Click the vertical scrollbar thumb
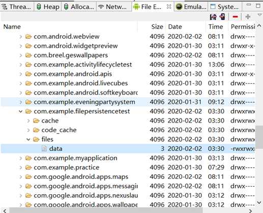Image resolution: width=263 pixels, height=213 pixels. click(259, 137)
